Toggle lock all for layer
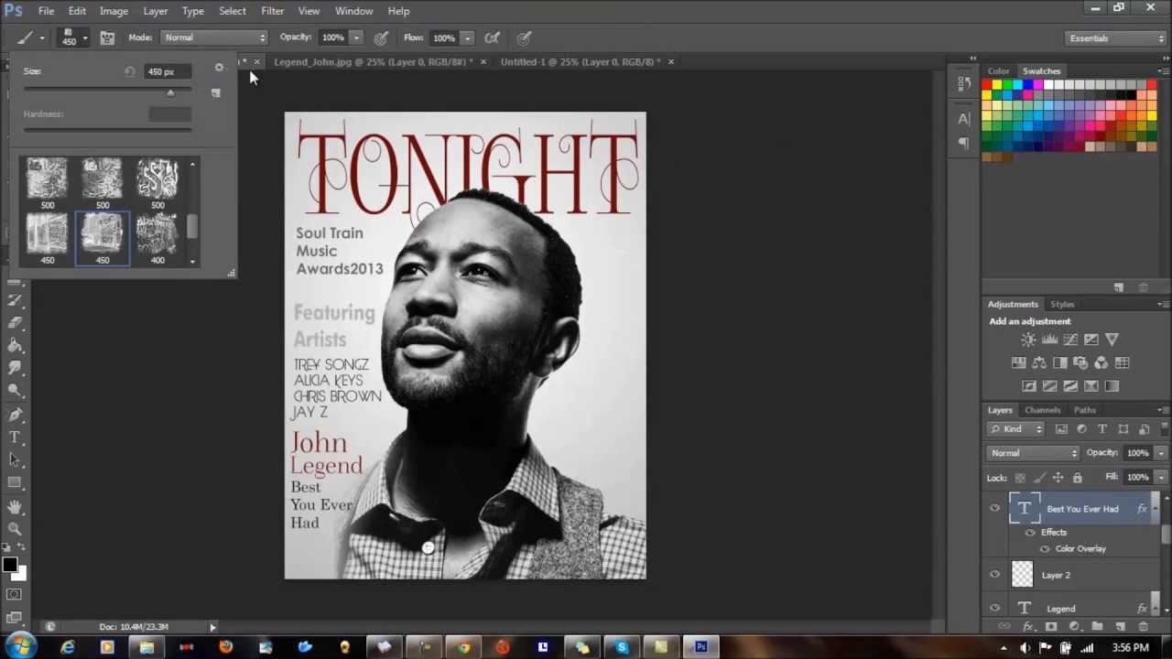The height and width of the screenshot is (659, 1172). (x=1077, y=478)
